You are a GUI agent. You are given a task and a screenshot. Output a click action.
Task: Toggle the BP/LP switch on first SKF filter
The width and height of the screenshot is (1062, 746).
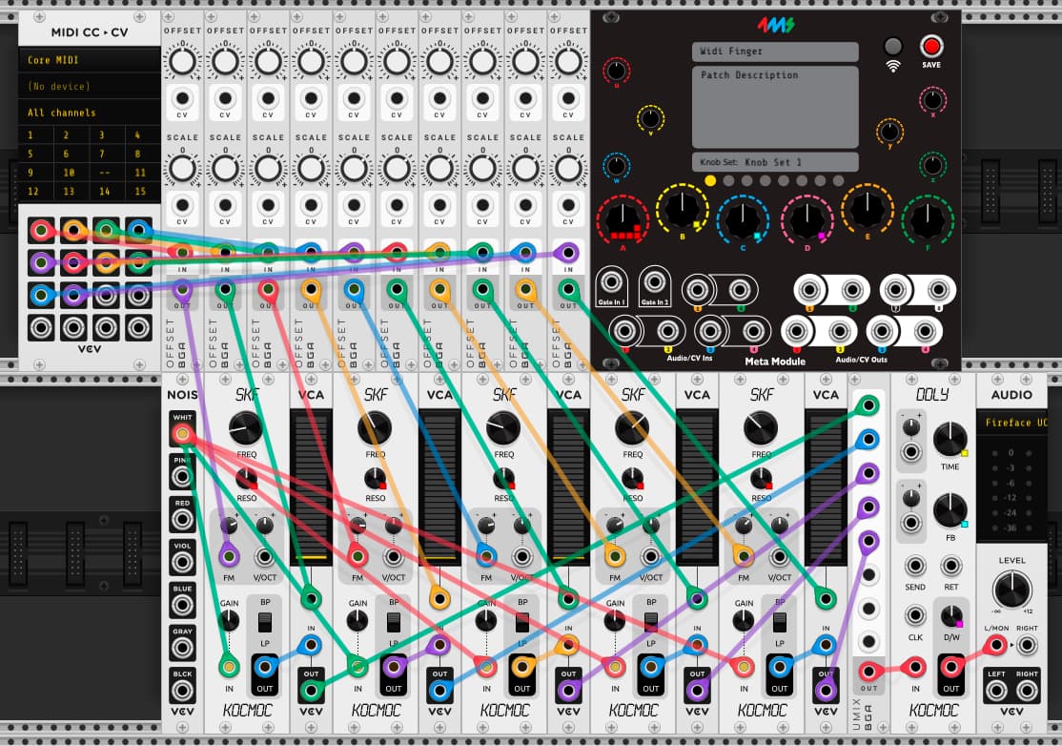click(x=265, y=621)
